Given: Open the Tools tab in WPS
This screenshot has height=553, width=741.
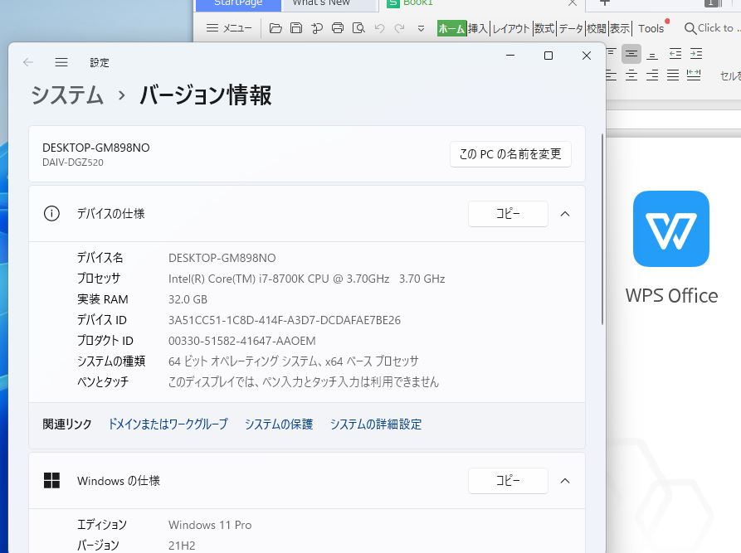Looking at the screenshot, I should pos(651,28).
